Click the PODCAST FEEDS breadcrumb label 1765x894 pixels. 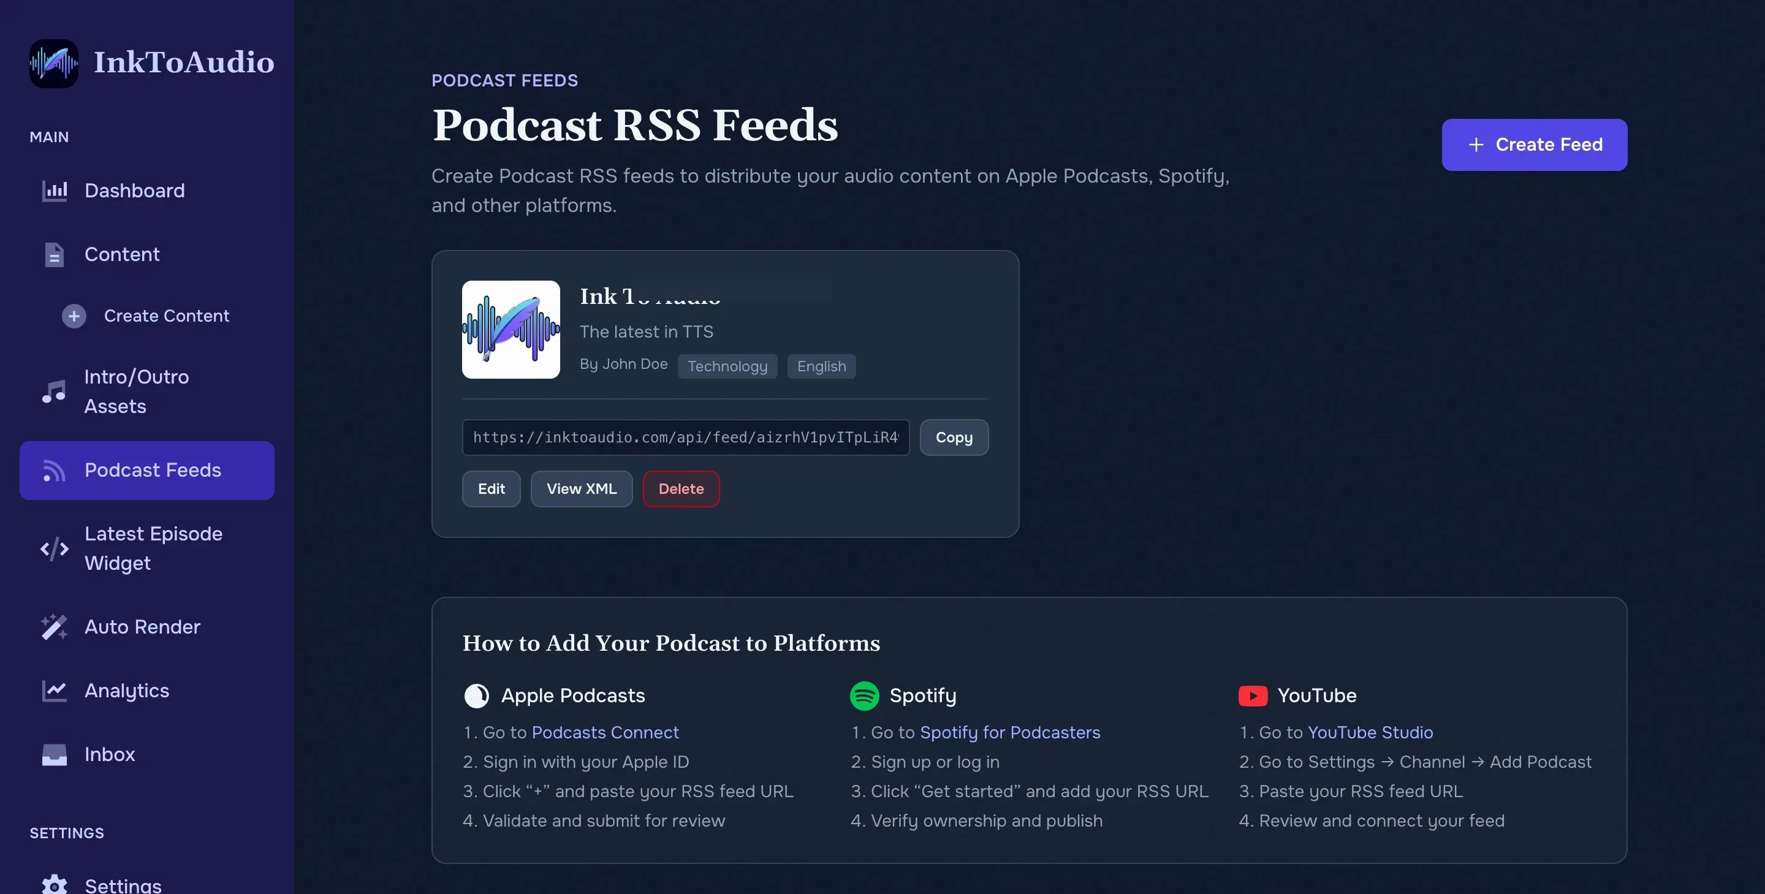click(504, 80)
